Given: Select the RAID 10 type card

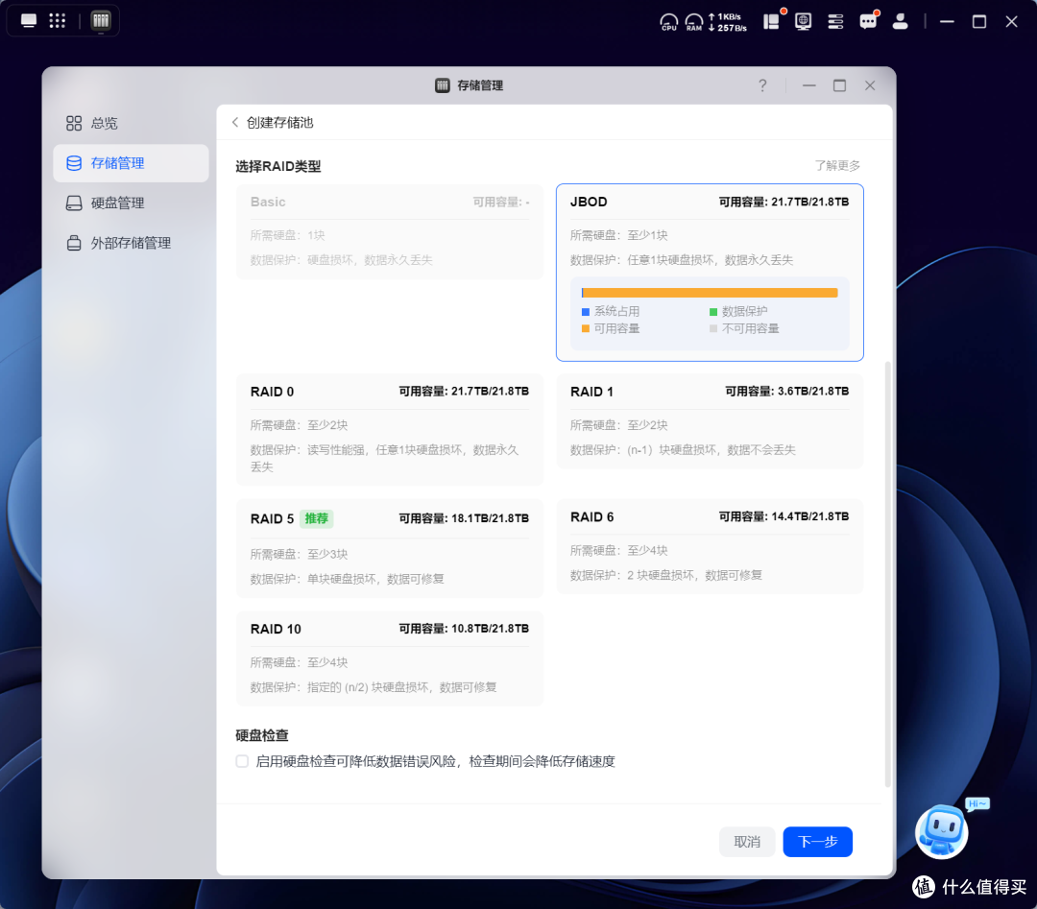Looking at the screenshot, I should tap(390, 658).
